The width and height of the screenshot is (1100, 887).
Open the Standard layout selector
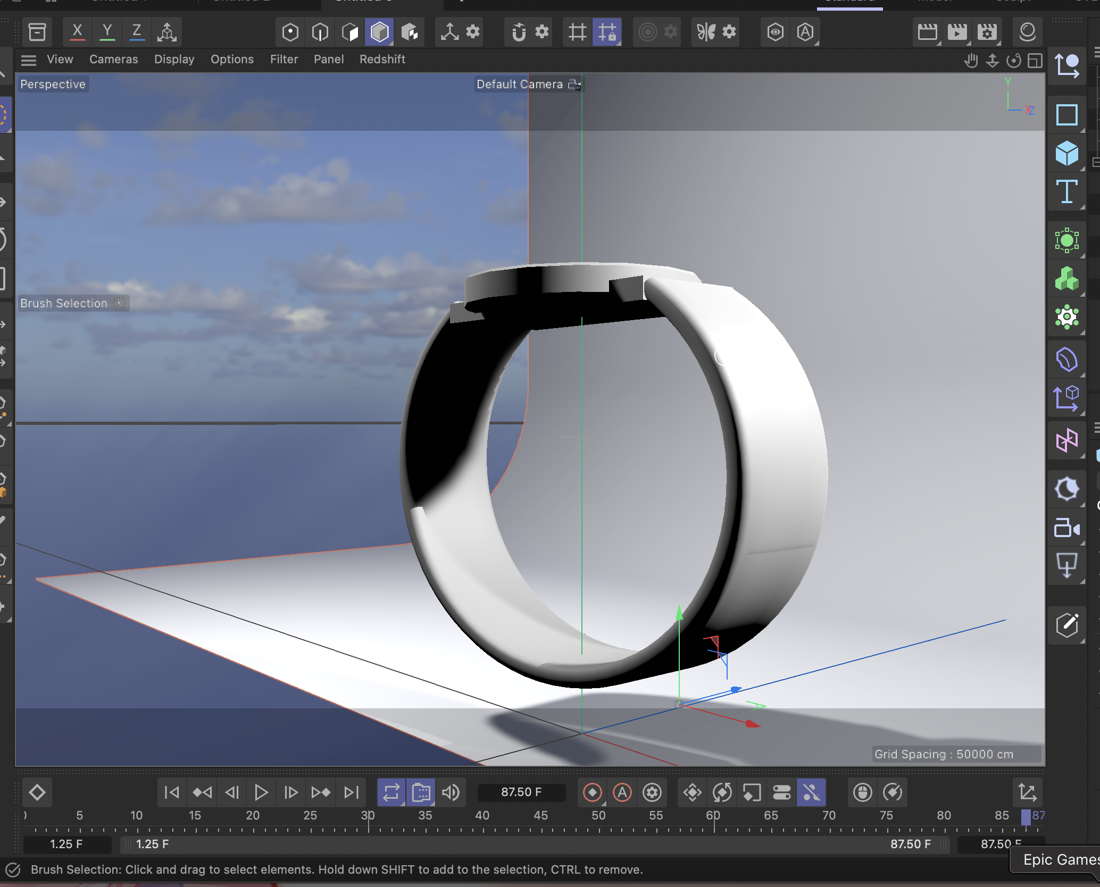tap(849, 3)
